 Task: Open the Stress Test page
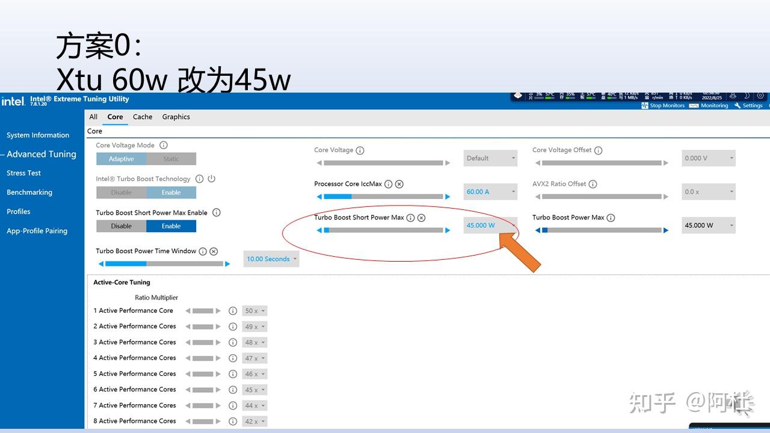tap(23, 173)
